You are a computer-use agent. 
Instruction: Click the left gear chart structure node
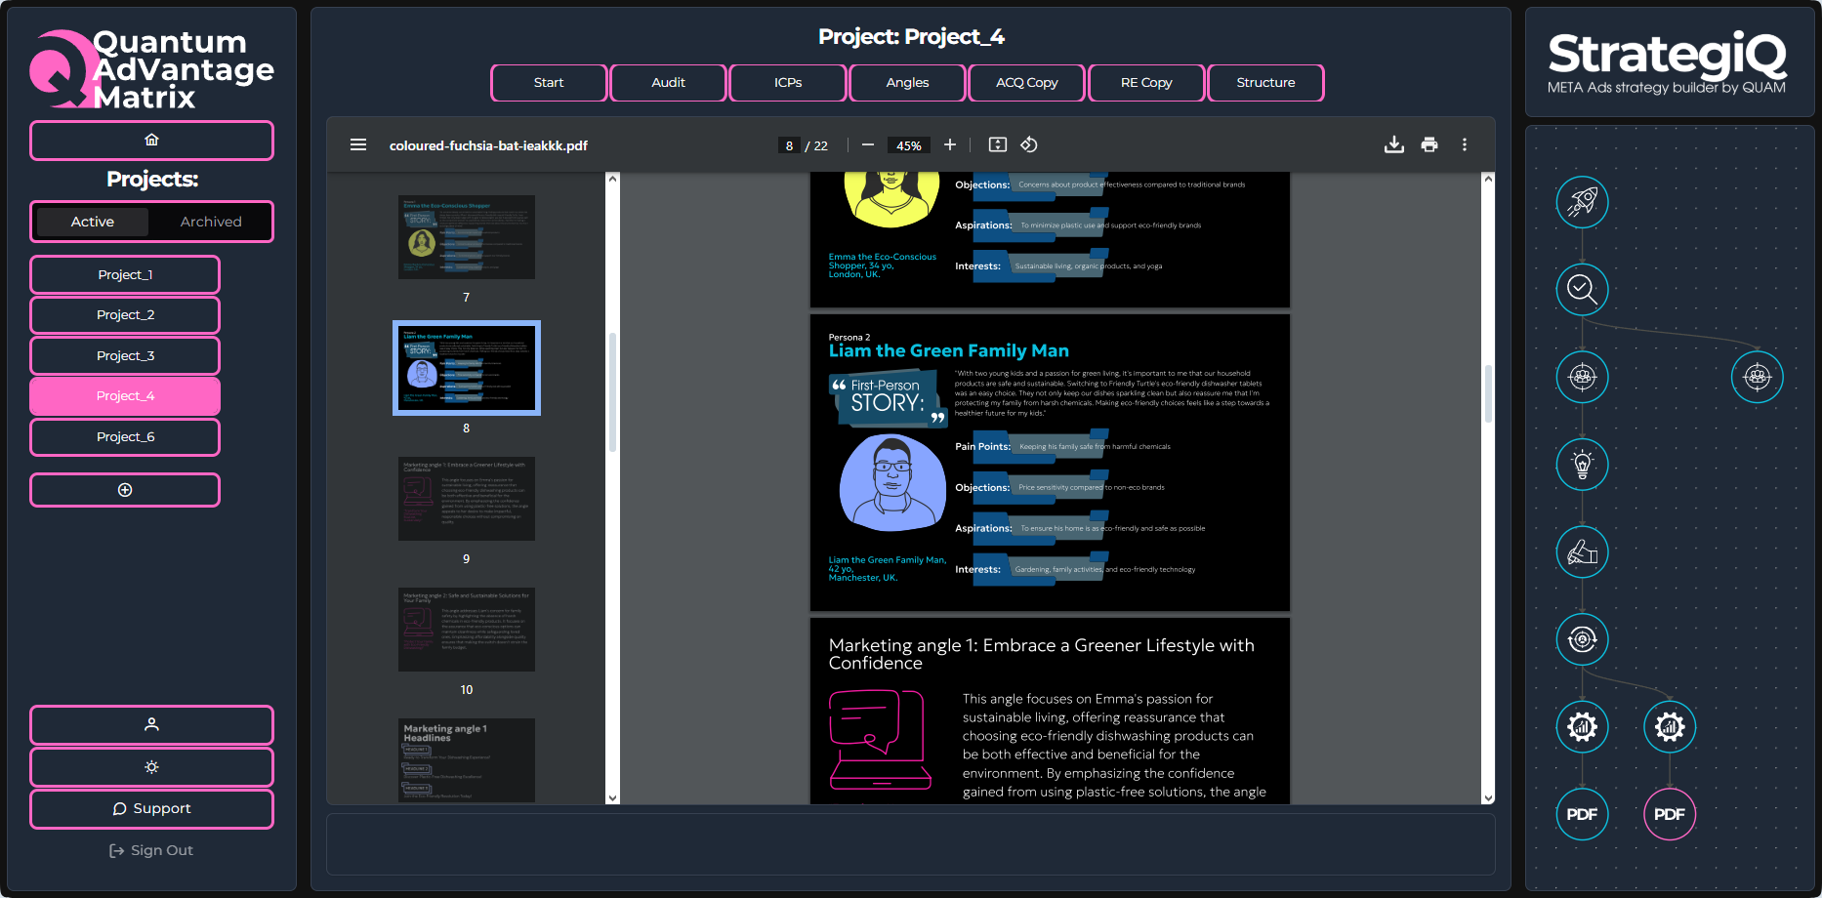1582,726
